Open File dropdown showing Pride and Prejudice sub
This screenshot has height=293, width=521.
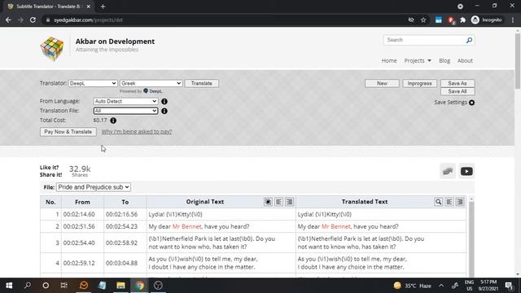click(94, 187)
